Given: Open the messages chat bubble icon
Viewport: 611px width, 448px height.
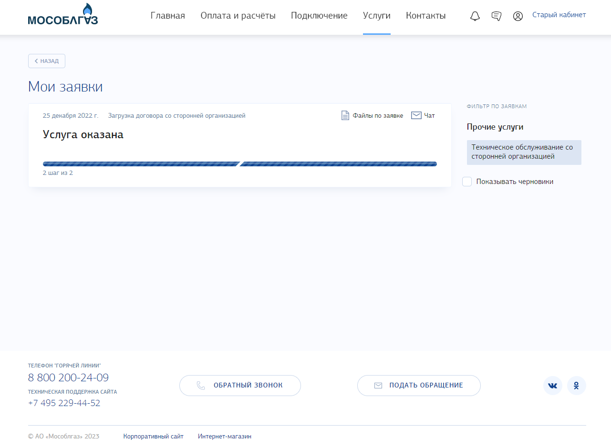Looking at the screenshot, I should pyautogui.click(x=496, y=16).
